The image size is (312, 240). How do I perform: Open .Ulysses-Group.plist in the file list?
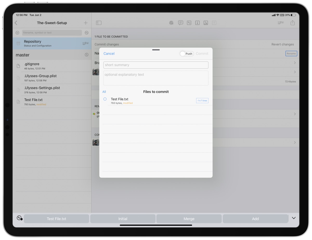tap(52, 78)
